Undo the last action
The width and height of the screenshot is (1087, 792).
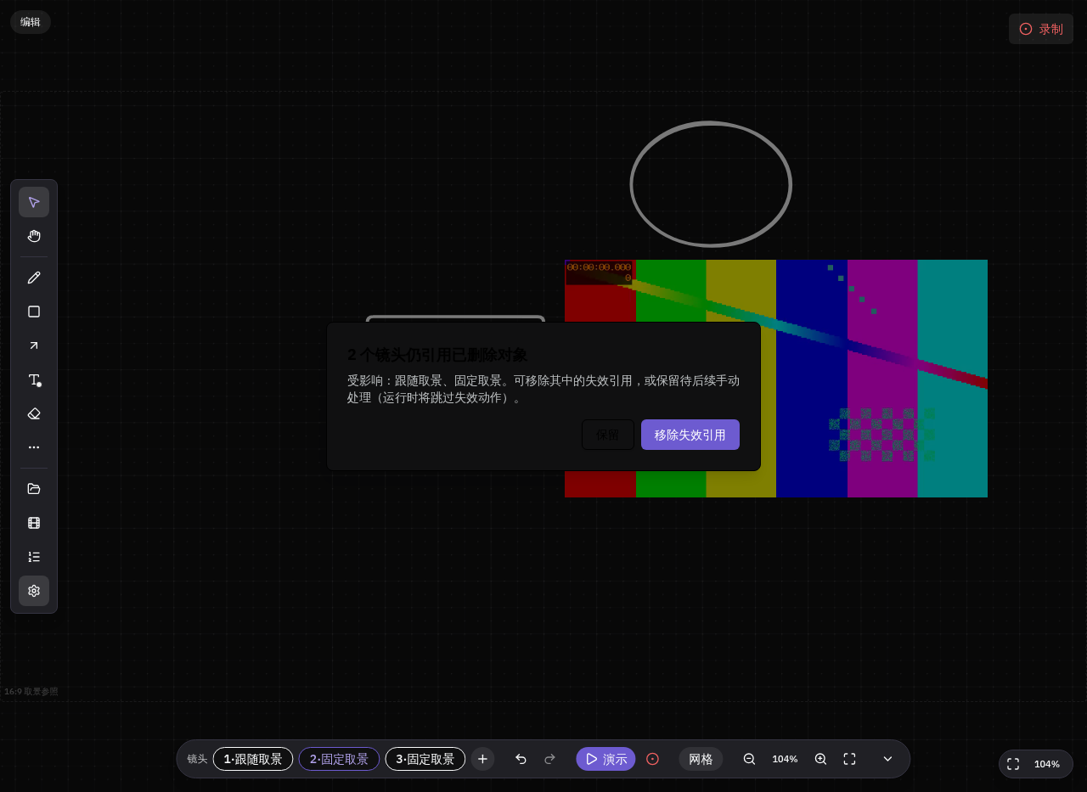[521, 759]
